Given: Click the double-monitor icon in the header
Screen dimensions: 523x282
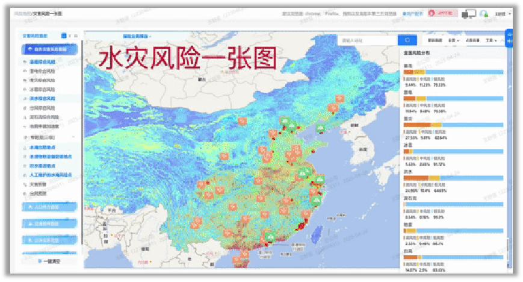Looking at the screenshot, I should 468,14.
